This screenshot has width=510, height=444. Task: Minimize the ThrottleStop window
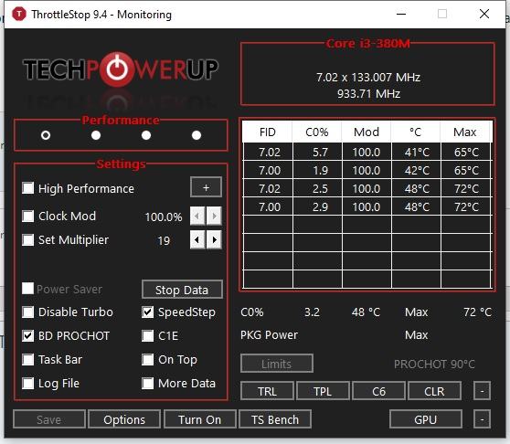401,14
